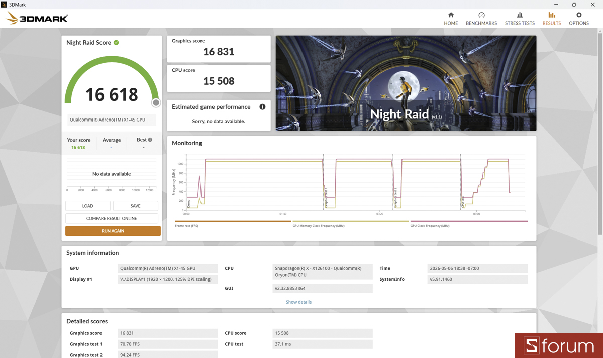Click the score gauge end marker
This screenshot has width=603, height=358.
[x=156, y=103]
